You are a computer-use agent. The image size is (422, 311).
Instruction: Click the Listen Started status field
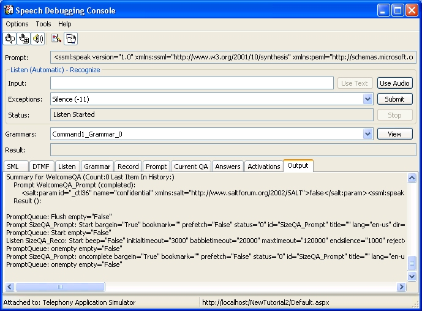(211, 115)
